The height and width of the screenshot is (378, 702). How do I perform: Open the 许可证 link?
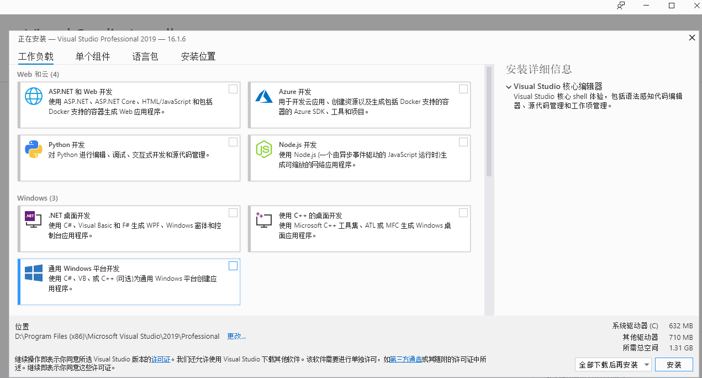161,359
